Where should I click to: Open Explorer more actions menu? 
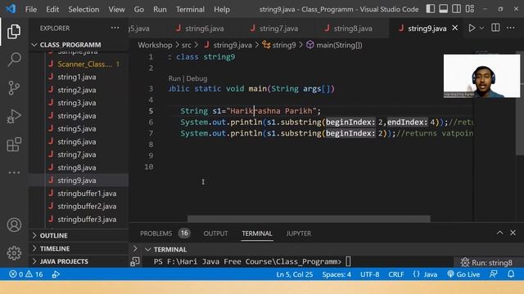pos(115,28)
